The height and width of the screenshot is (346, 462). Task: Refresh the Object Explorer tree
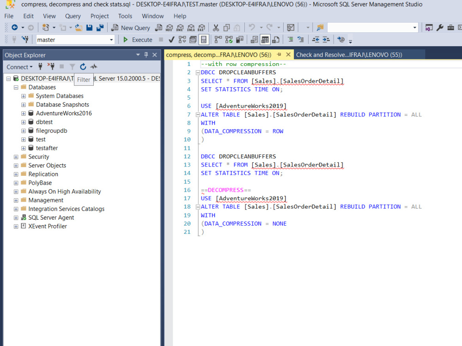(83, 67)
